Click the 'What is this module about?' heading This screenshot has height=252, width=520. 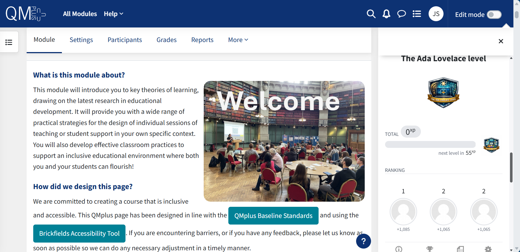(x=79, y=75)
